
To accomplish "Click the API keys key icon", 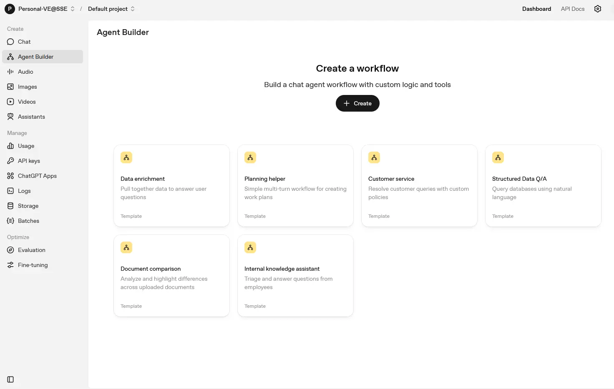I will point(10,161).
